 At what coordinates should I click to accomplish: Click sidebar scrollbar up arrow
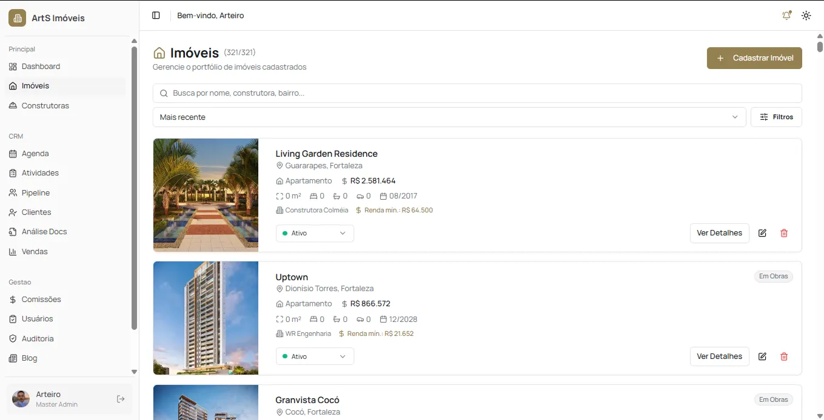(134, 41)
